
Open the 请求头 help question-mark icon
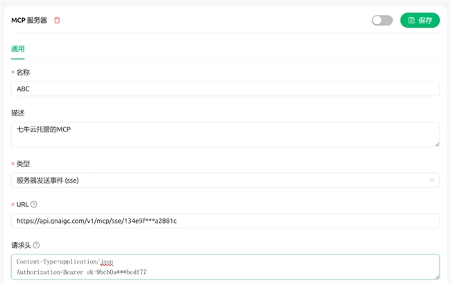(36, 245)
